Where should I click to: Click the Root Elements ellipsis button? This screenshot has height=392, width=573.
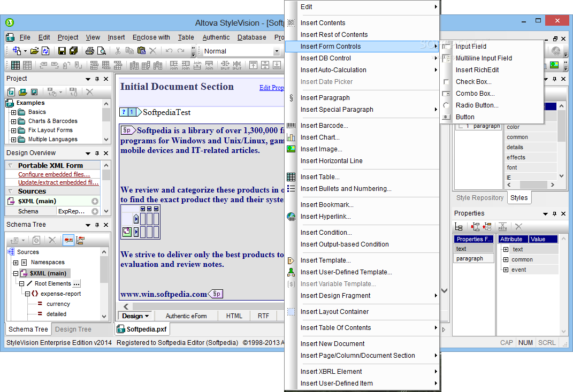tap(77, 284)
